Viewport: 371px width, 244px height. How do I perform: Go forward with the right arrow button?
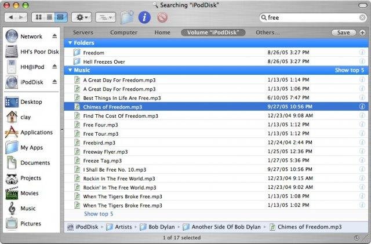(x=21, y=17)
